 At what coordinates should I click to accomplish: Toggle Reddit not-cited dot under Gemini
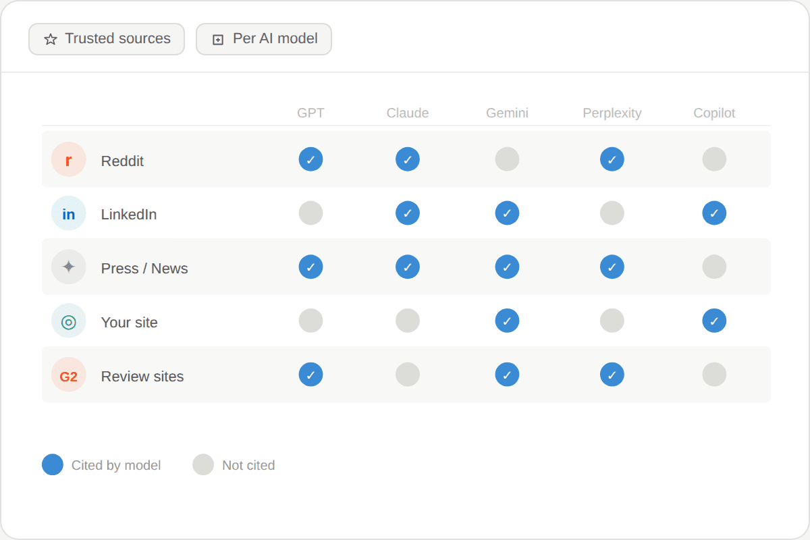(508, 159)
